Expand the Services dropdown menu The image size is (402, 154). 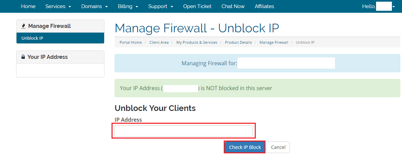pos(58,6)
